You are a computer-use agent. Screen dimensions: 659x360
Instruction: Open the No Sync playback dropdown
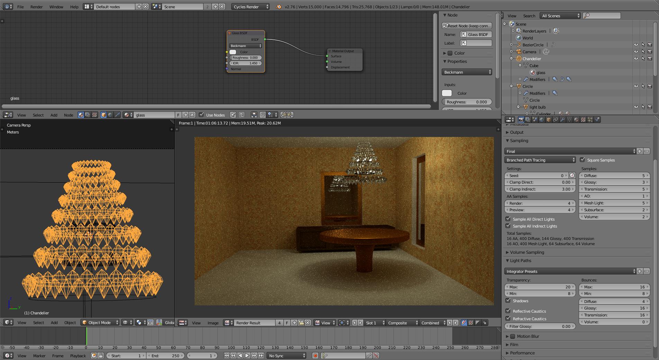point(287,356)
